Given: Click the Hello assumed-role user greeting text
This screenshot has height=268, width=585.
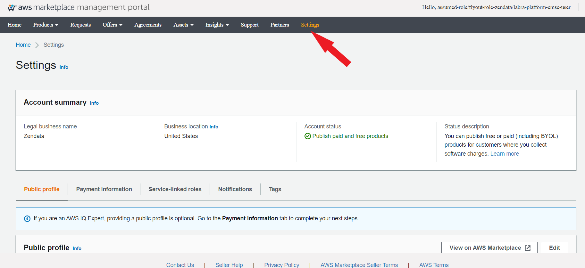Looking at the screenshot, I should tap(496, 7).
